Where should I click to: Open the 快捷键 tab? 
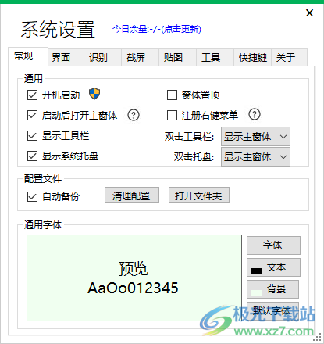tap(252, 57)
